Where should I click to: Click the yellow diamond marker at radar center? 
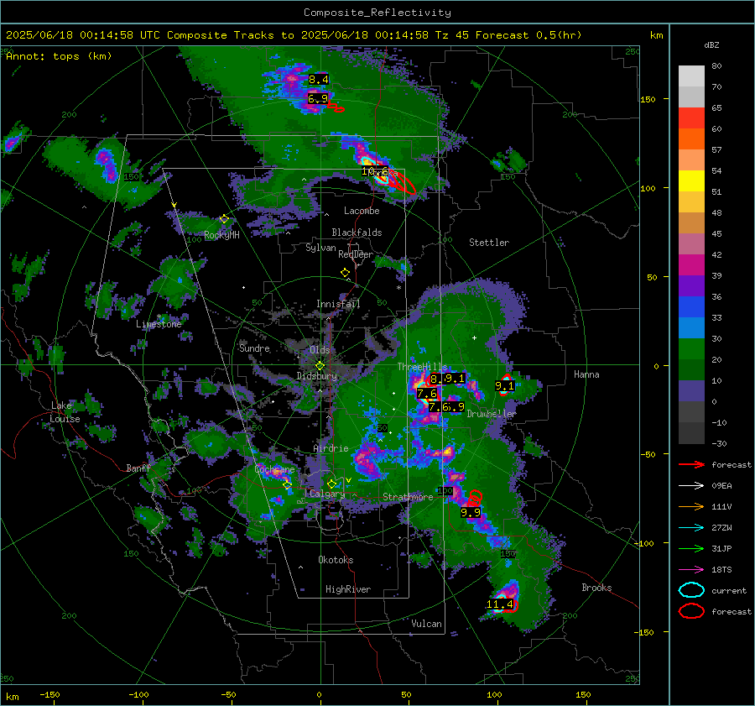[320, 366]
